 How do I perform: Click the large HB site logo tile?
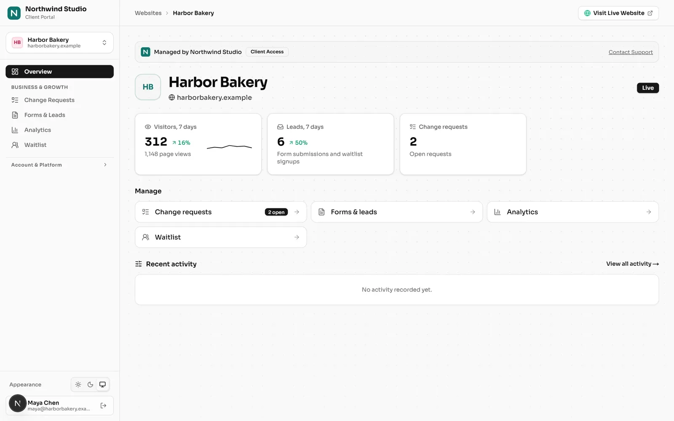coord(148,87)
